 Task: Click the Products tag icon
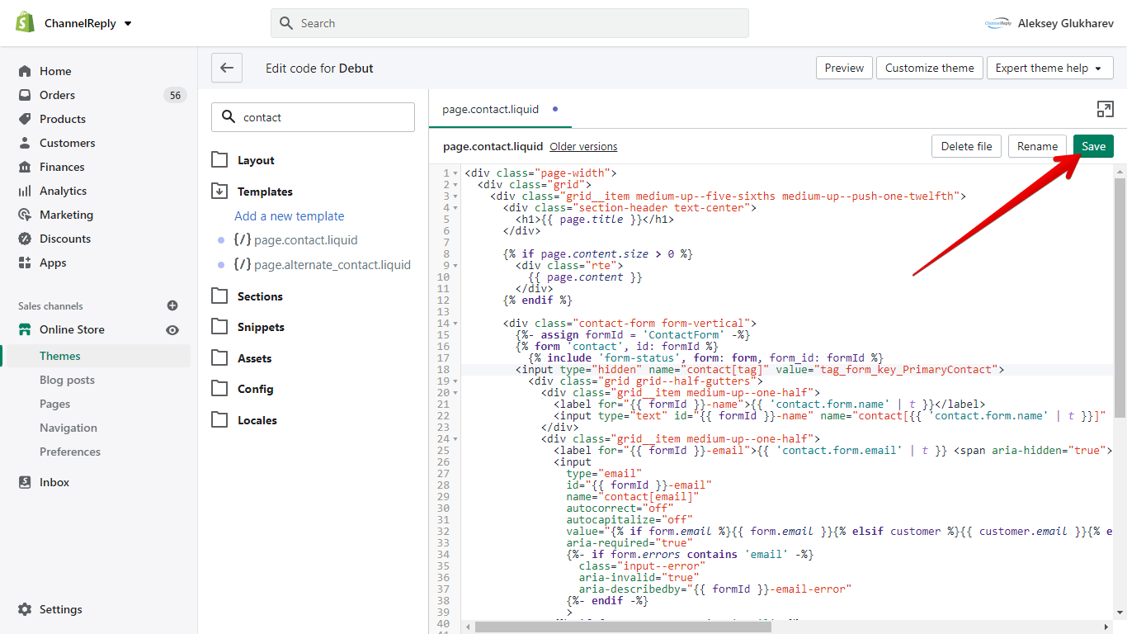[x=25, y=119]
